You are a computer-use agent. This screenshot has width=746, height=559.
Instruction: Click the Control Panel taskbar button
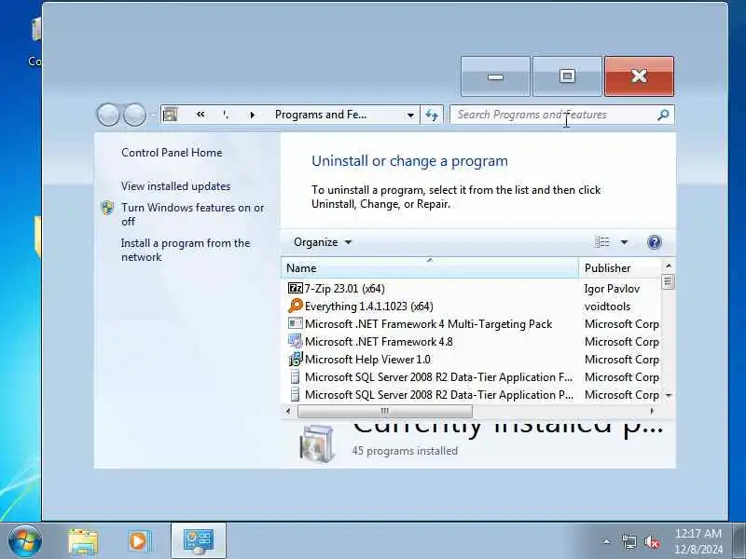click(x=199, y=541)
